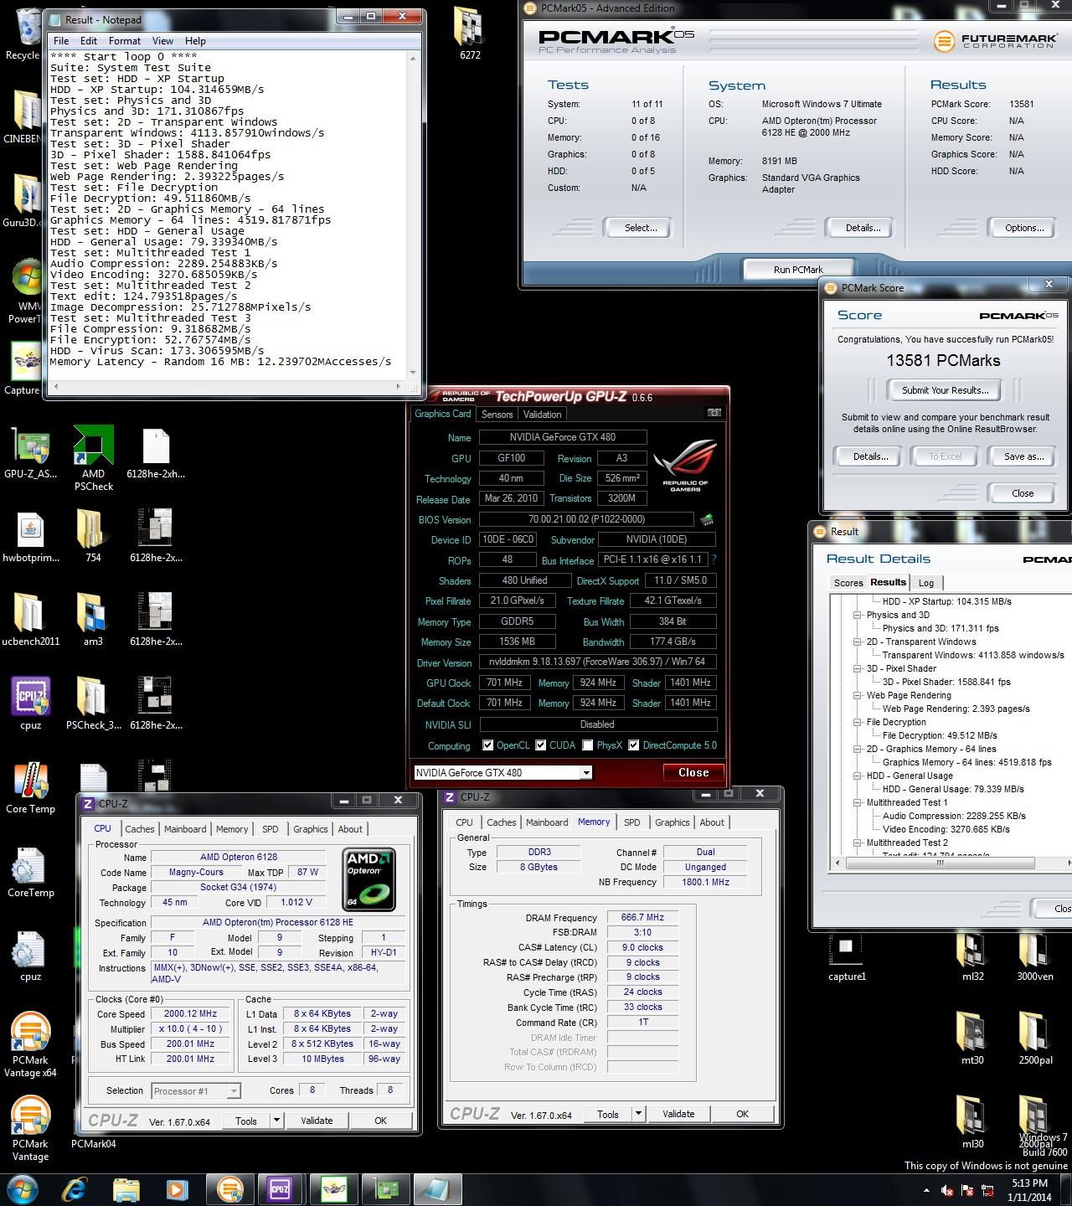Collapse the 2D - Transparent Windows tree node
Image resolution: width=1072 pixels, height=1206 pixels.
tap(858, 642)
